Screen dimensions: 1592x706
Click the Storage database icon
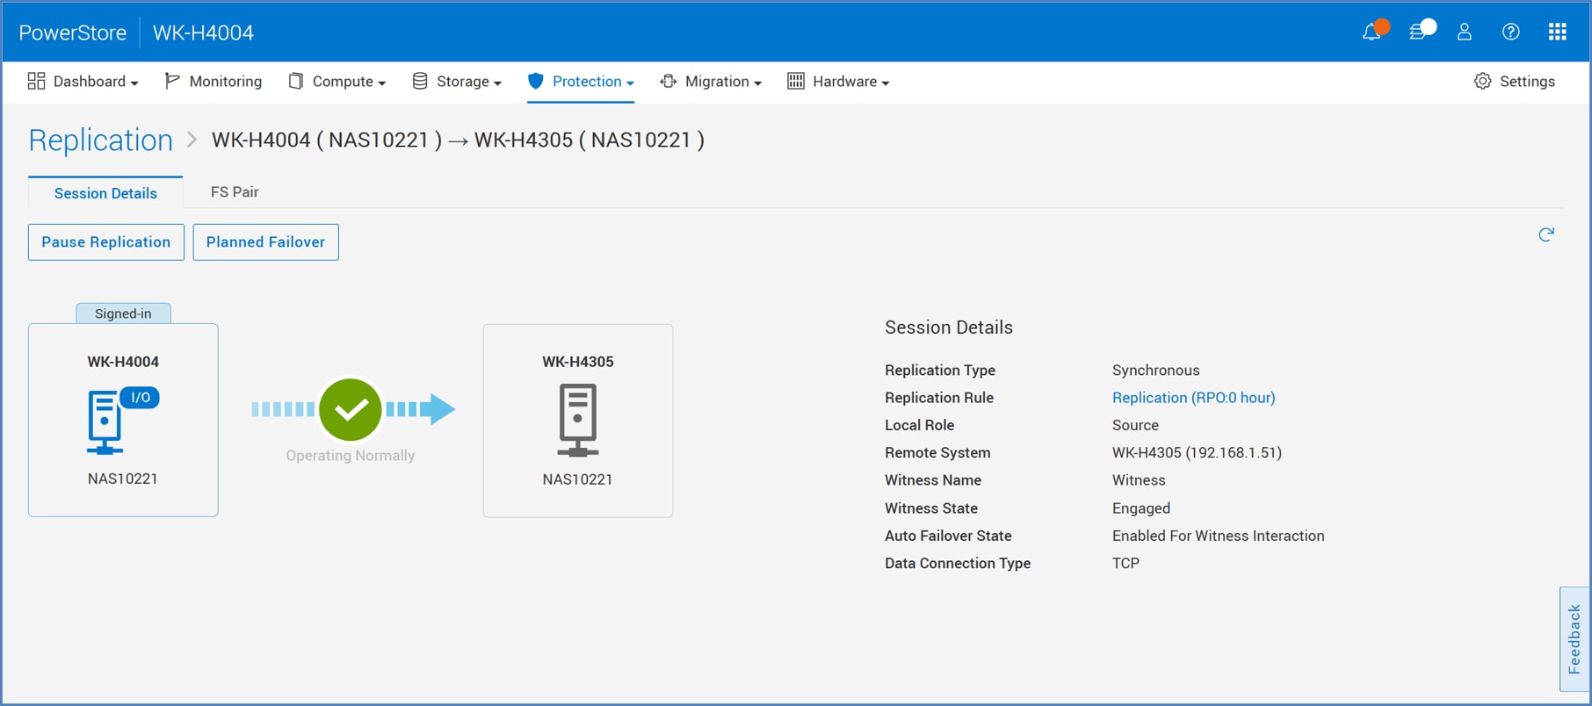click(x=420, y=82)
